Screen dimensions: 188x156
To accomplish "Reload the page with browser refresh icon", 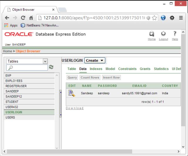I will click(x=23, y=18).
